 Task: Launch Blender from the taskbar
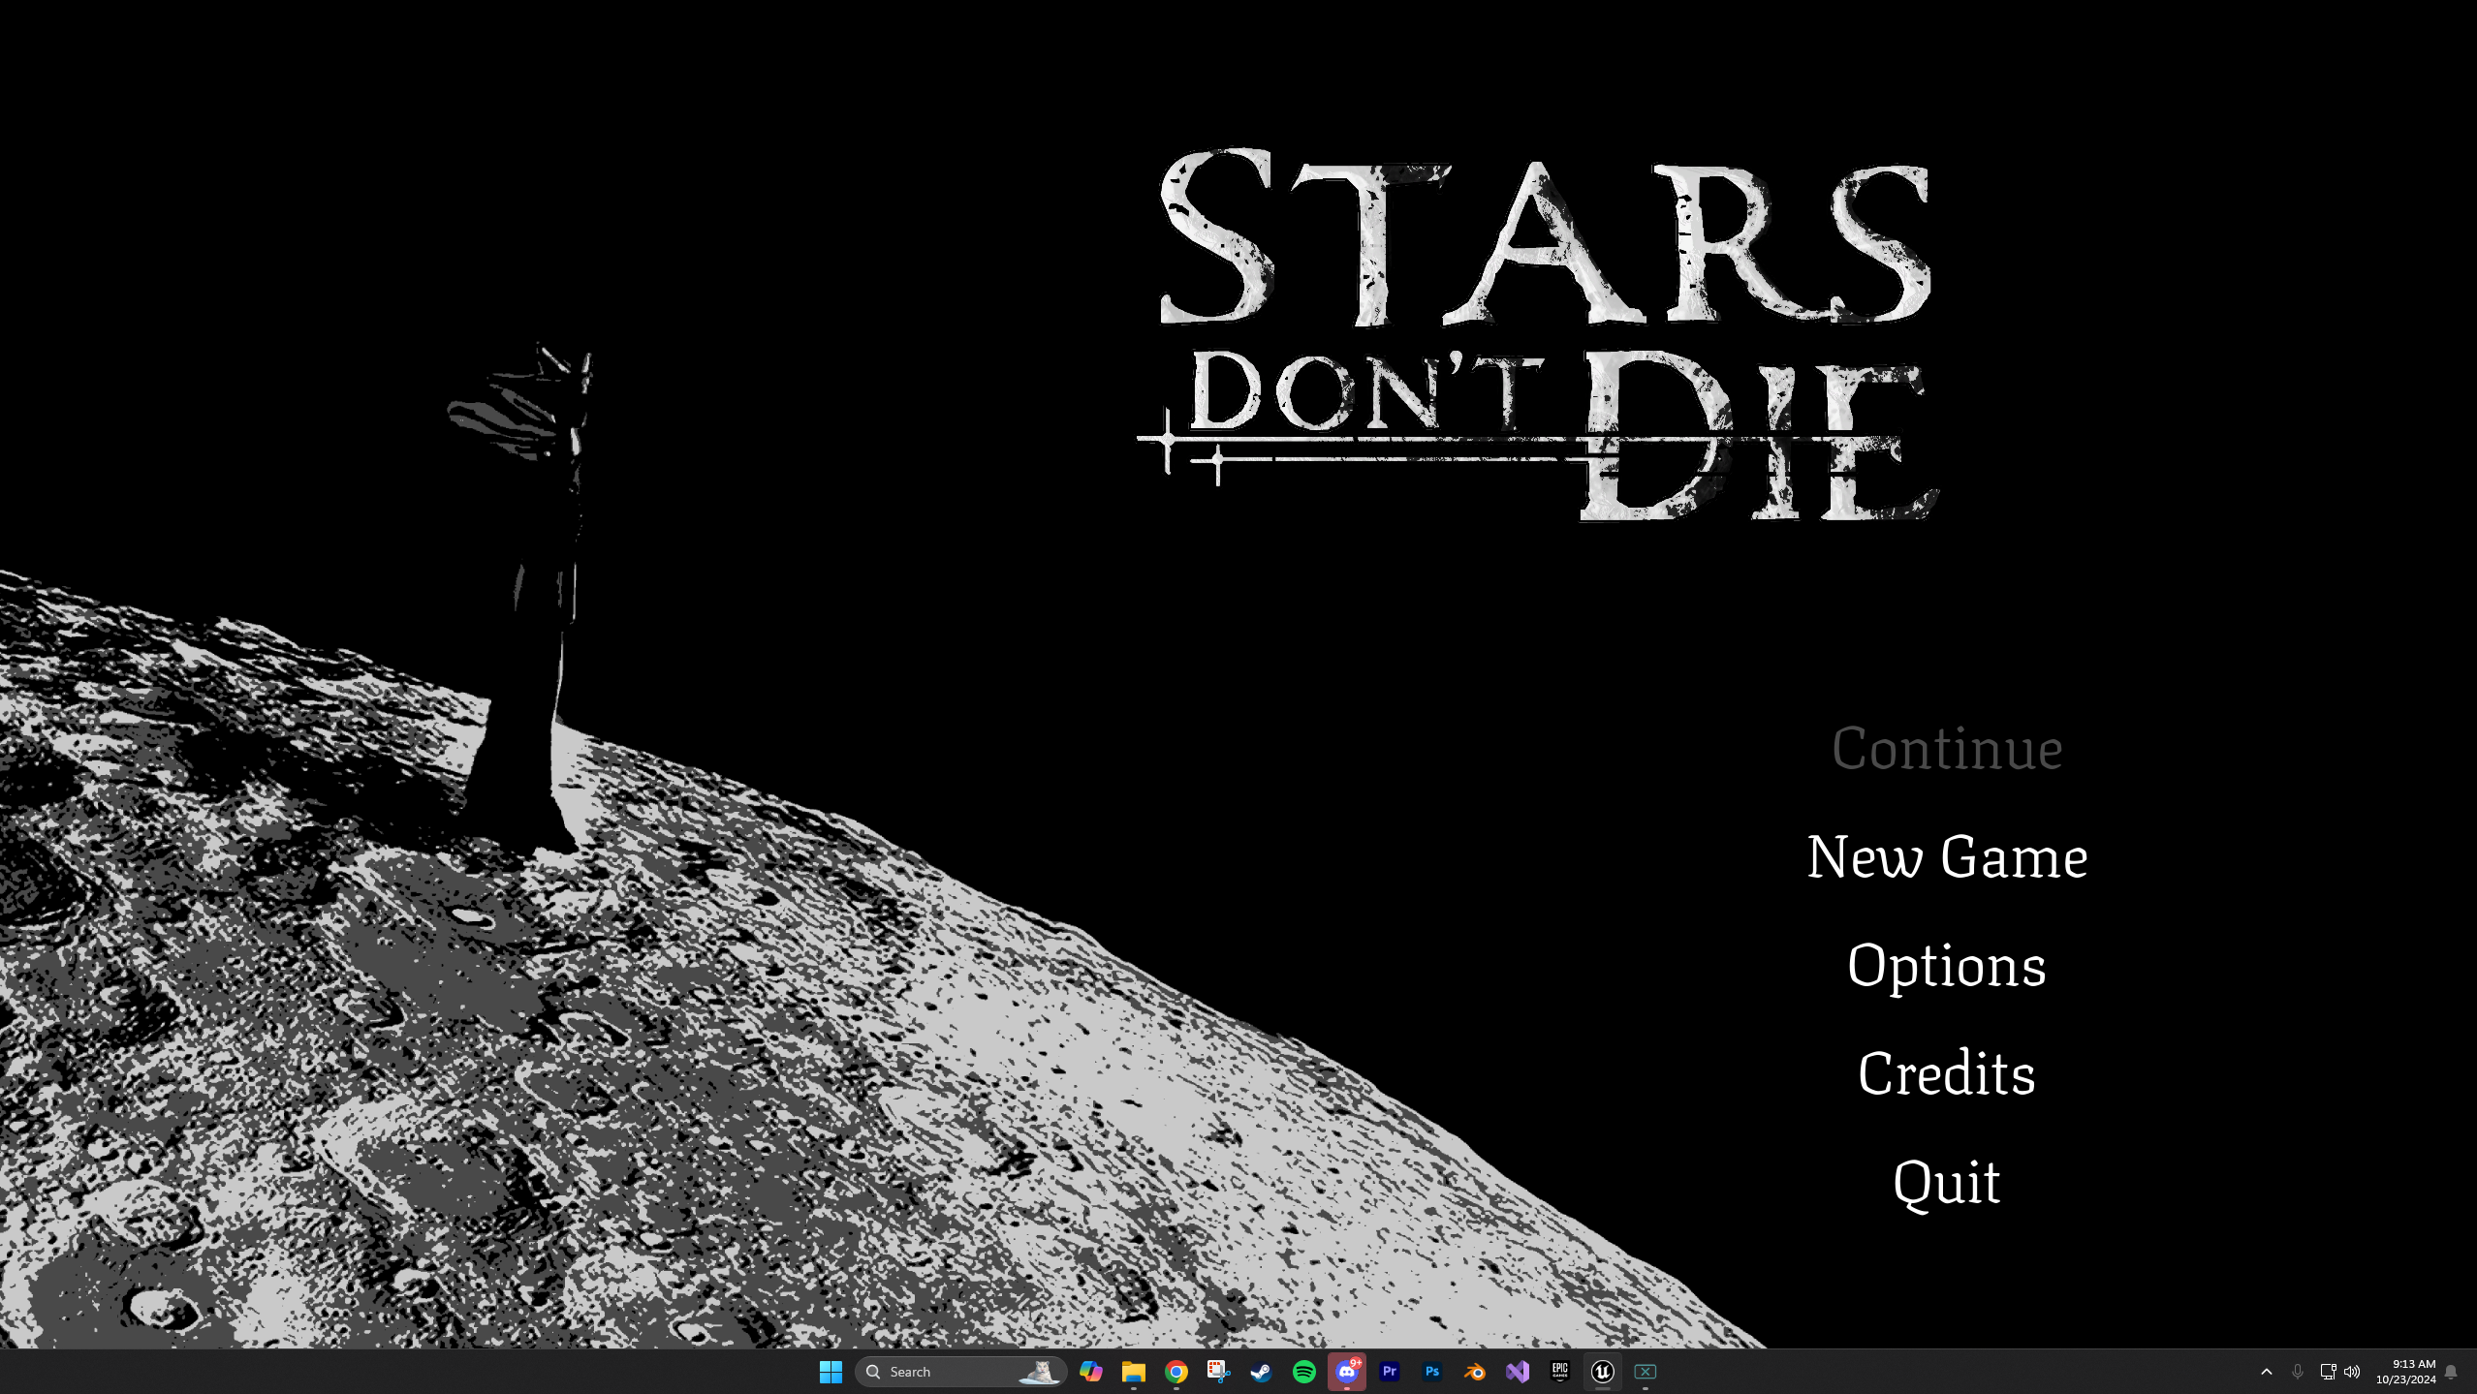(1474, 1372)
